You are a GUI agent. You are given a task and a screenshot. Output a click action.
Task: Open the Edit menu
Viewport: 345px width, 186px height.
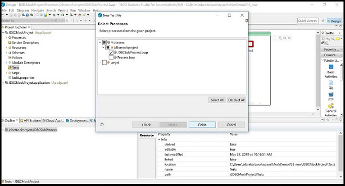click(12, 10)
